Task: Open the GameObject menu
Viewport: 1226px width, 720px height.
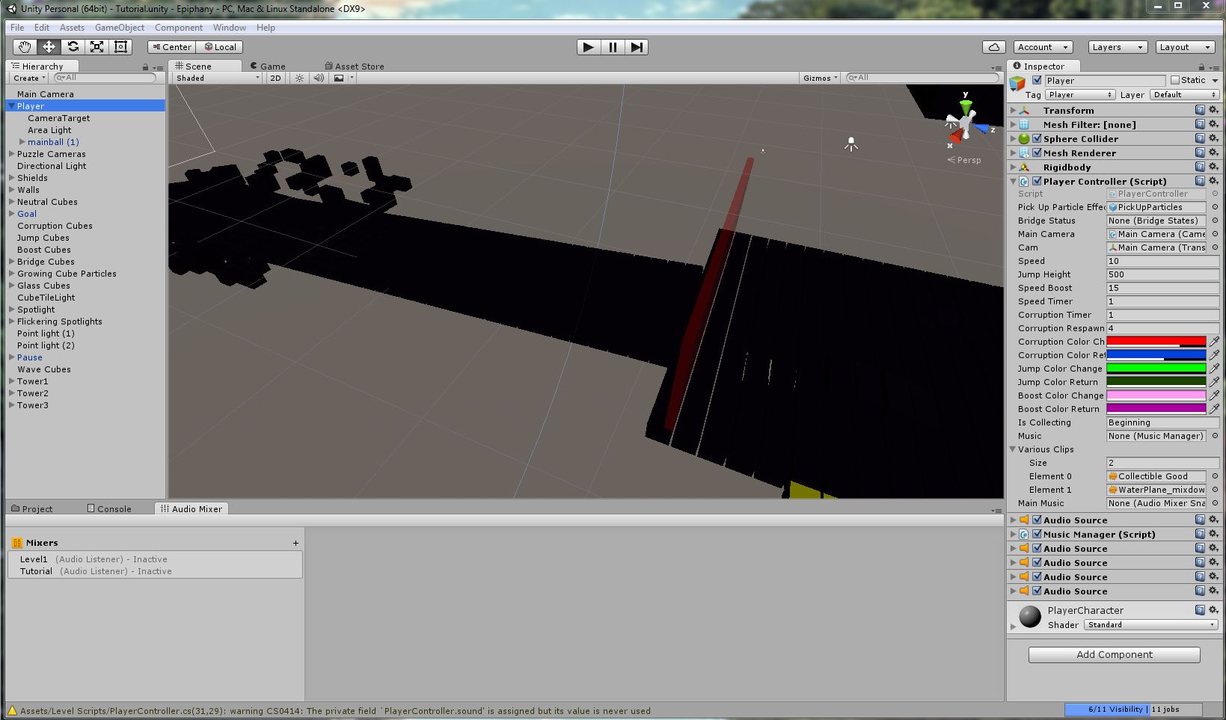Action: [120, 28]
